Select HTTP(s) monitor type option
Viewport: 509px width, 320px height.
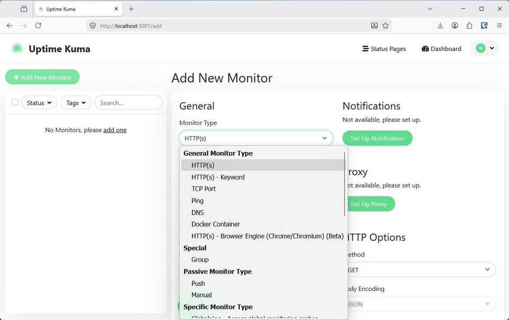coord(263,165)
